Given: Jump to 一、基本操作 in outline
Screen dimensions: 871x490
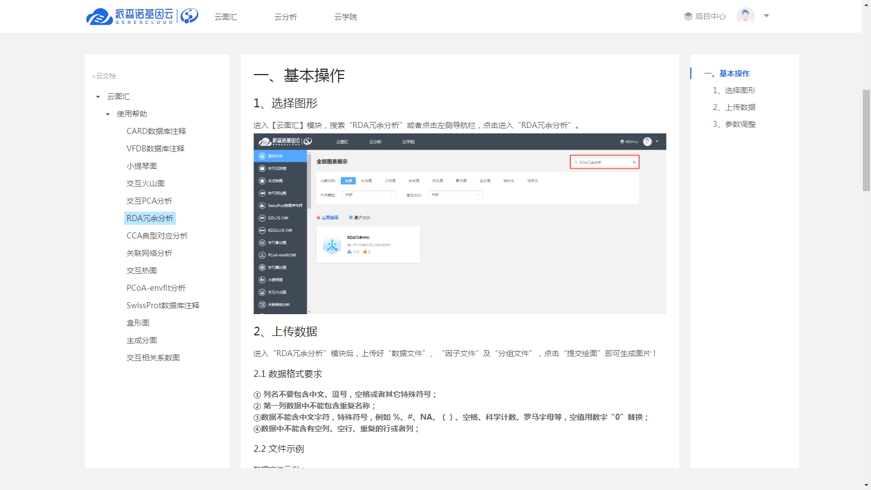Looking at the screenshot, I should (x=727, y=73).
